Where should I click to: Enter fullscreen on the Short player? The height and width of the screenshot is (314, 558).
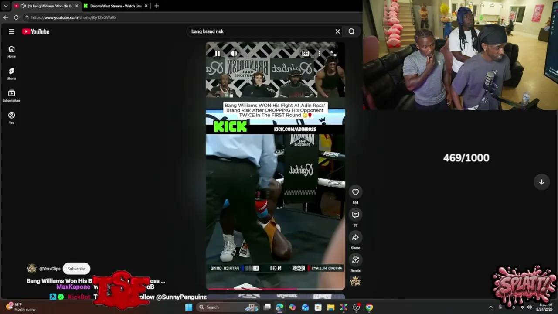click(x=333, y=54)
